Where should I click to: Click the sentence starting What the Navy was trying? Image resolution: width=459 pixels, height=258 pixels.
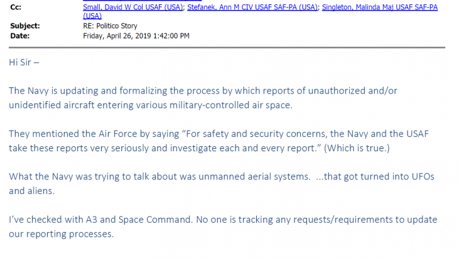(x=221, y=184)
